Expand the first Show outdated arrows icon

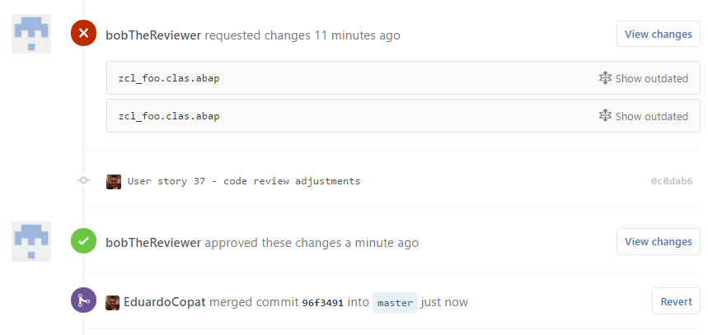[605, 78]
